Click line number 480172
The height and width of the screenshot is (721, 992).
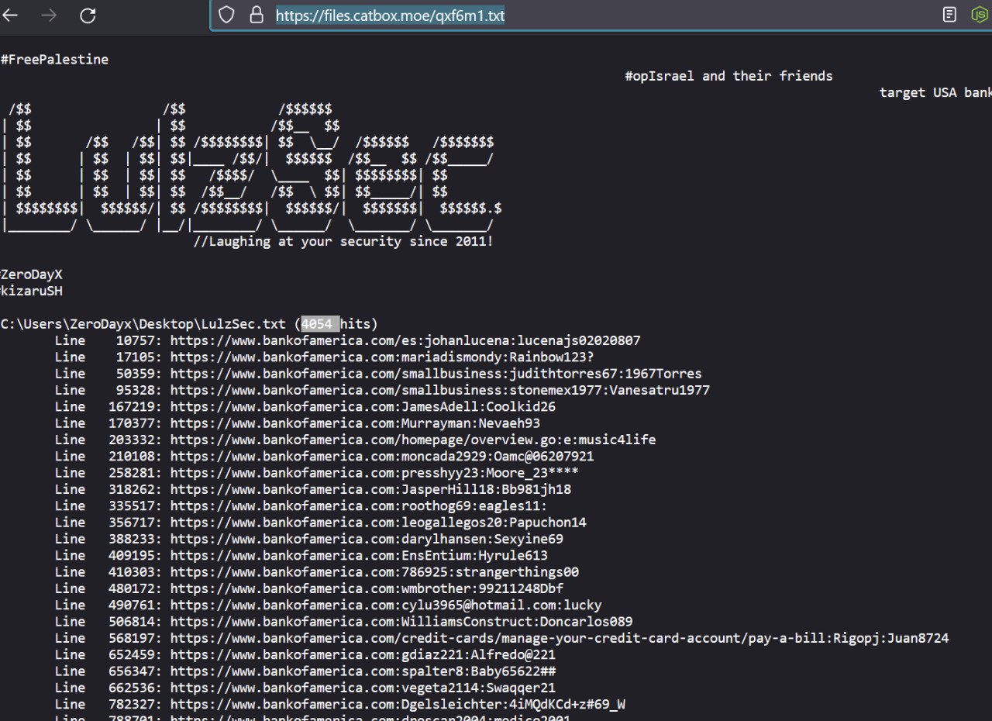133,588
